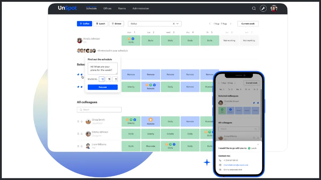The height and width of the screenshot is (180, 321).
Task: Clear the Siciliya office selection
Action: [x=174, y=24]
